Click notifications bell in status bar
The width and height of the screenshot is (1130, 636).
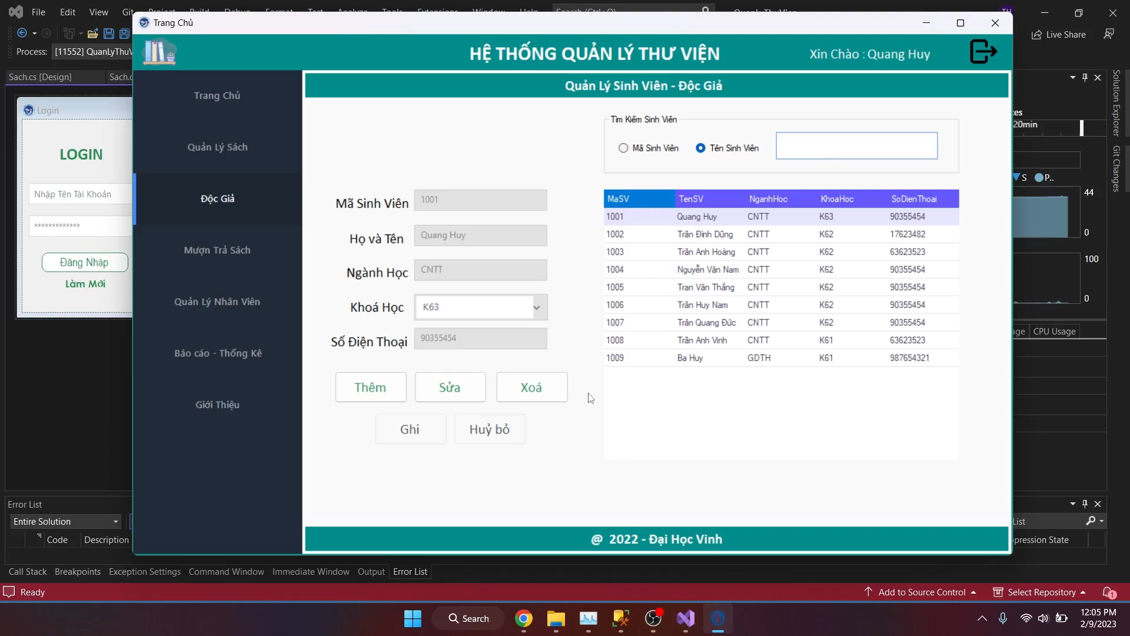pos(1109,592)
